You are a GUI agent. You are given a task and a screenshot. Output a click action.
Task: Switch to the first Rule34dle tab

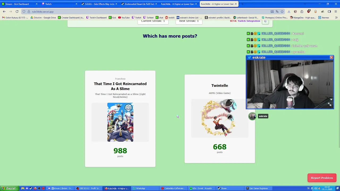tap(179, 4)
